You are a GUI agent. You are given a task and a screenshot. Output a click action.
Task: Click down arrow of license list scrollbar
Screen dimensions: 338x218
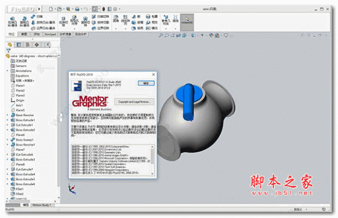(x=153, y=174)
